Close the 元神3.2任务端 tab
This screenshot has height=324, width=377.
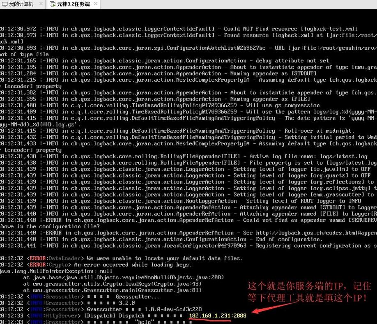point(95,4)
